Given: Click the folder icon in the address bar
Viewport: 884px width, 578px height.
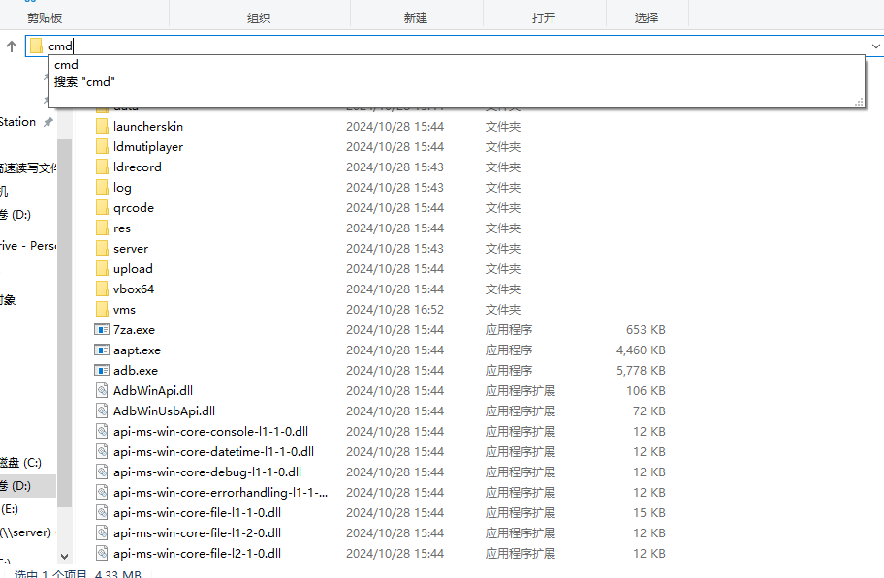Looking at the screenshot, I should click(x=37, y=46).
